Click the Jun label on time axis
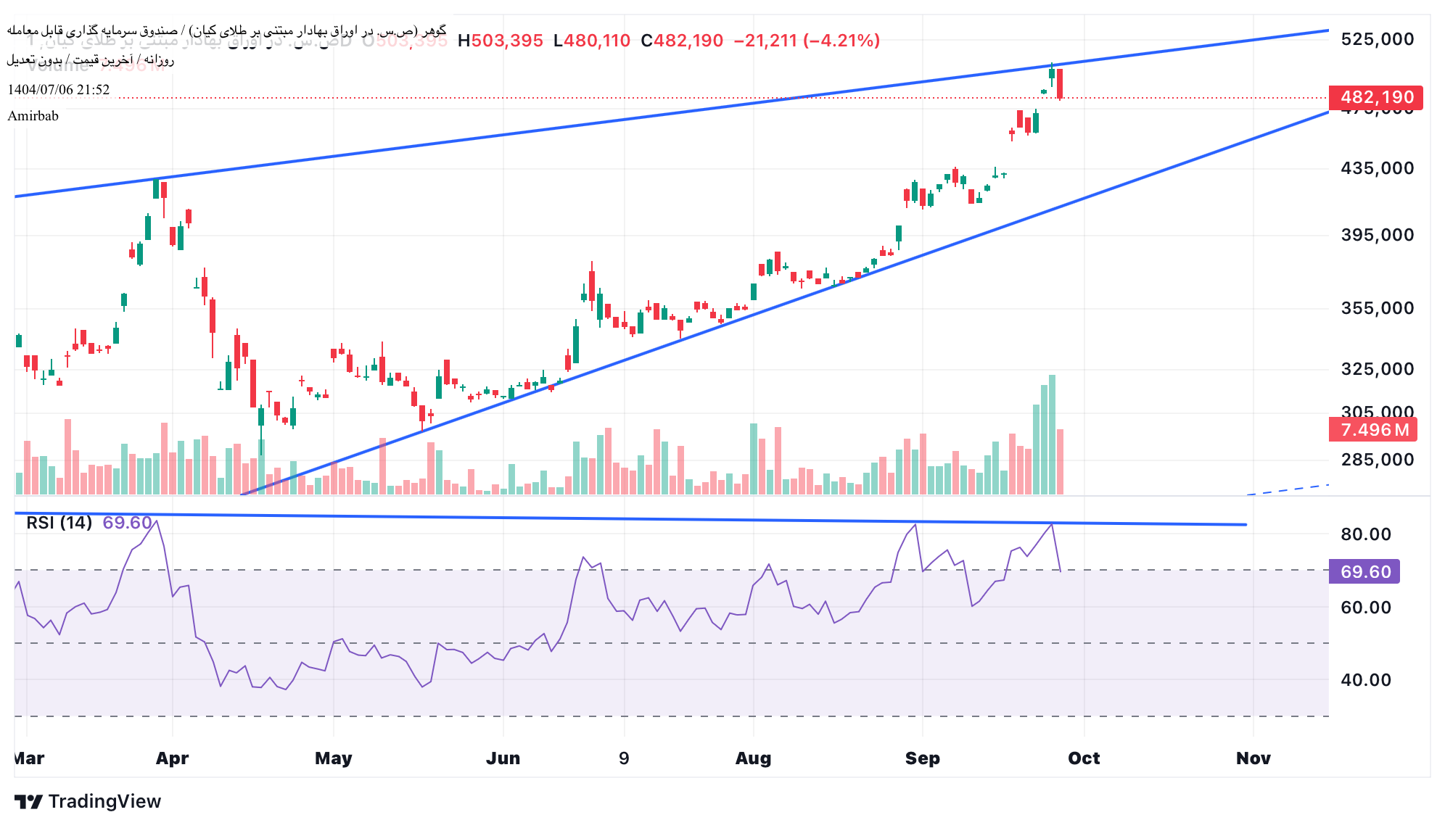 pos(503,758)
